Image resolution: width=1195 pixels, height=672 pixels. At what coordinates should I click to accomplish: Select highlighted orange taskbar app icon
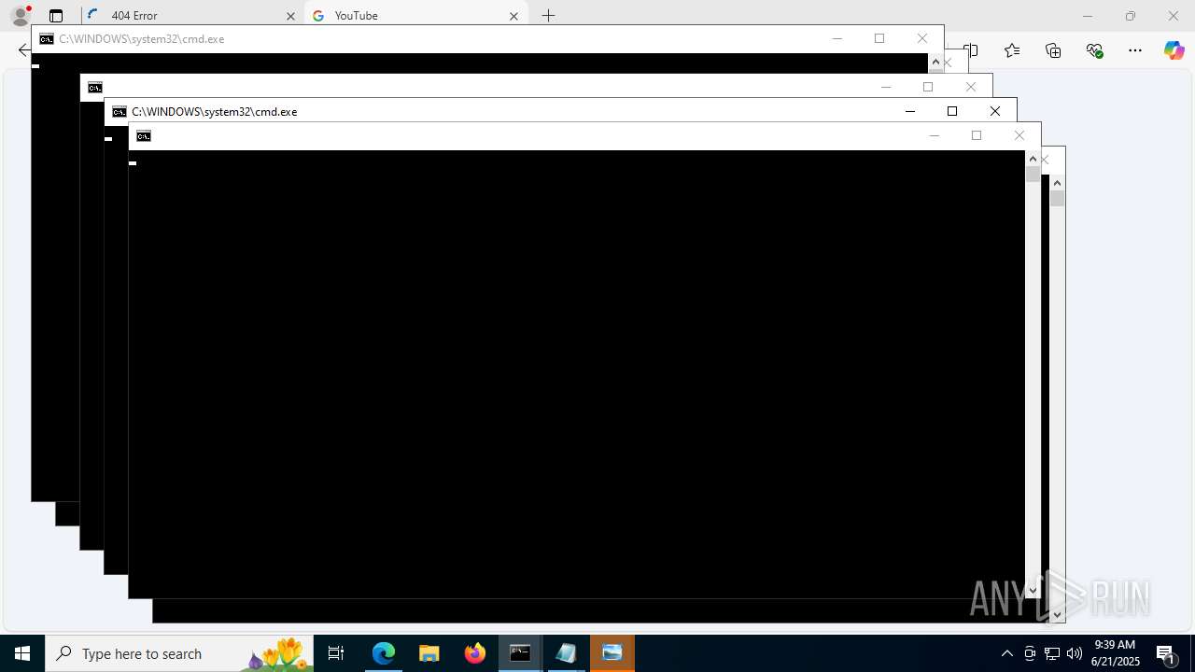[x=612, y=653]
